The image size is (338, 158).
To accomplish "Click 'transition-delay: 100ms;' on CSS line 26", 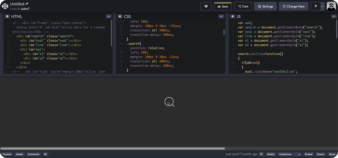I will (152, 35).
